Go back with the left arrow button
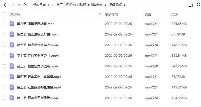Image resolution: width=201 pixels, height=107 pixels. (x=5, y=5)
